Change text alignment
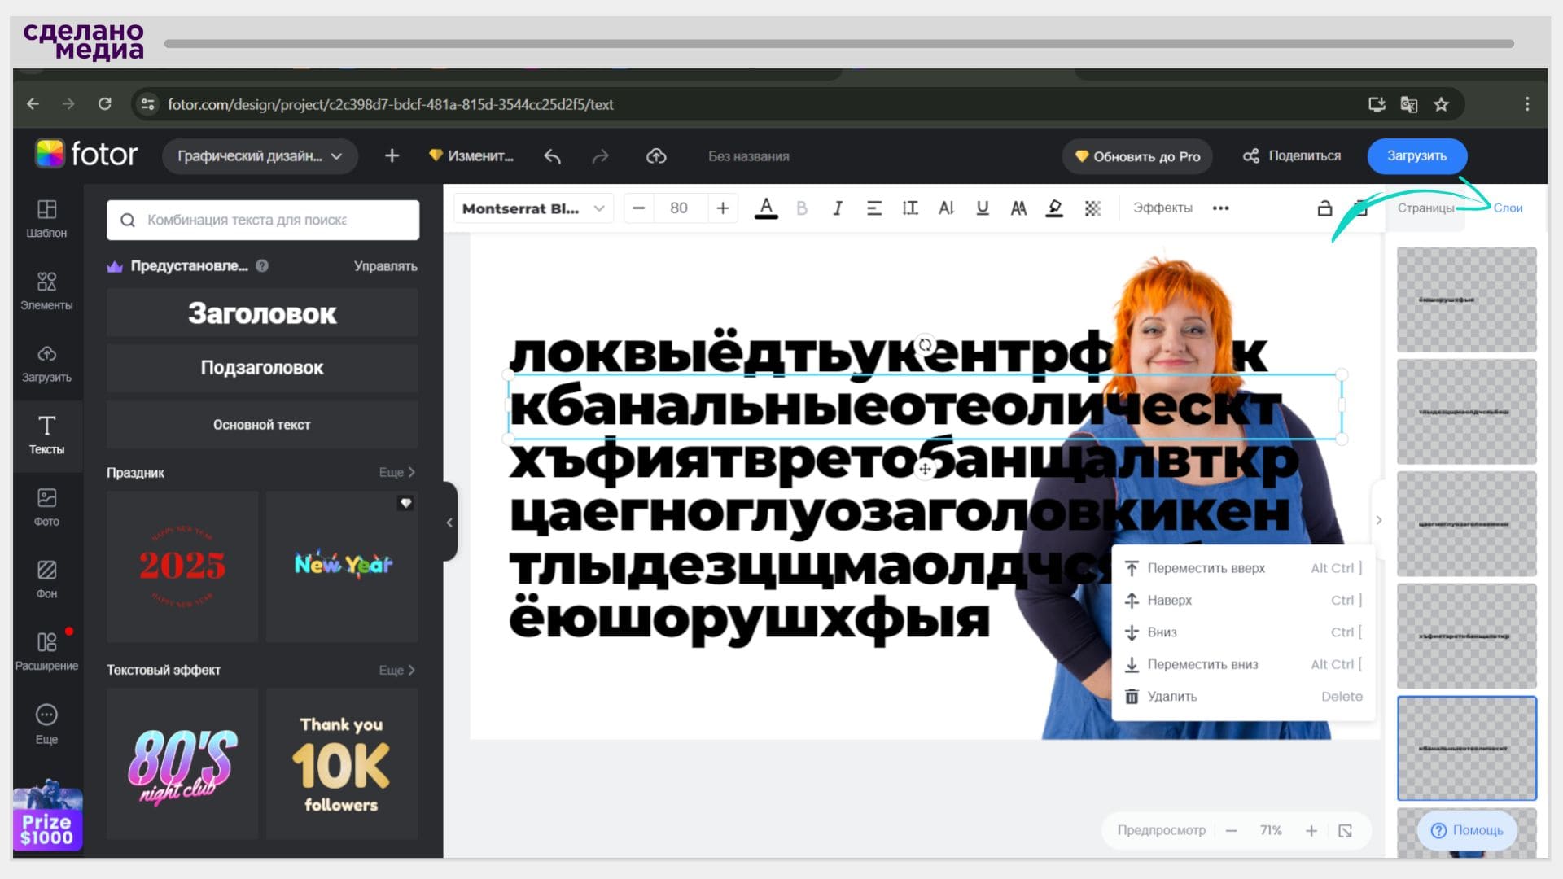1563x879 pixels. 874,208
